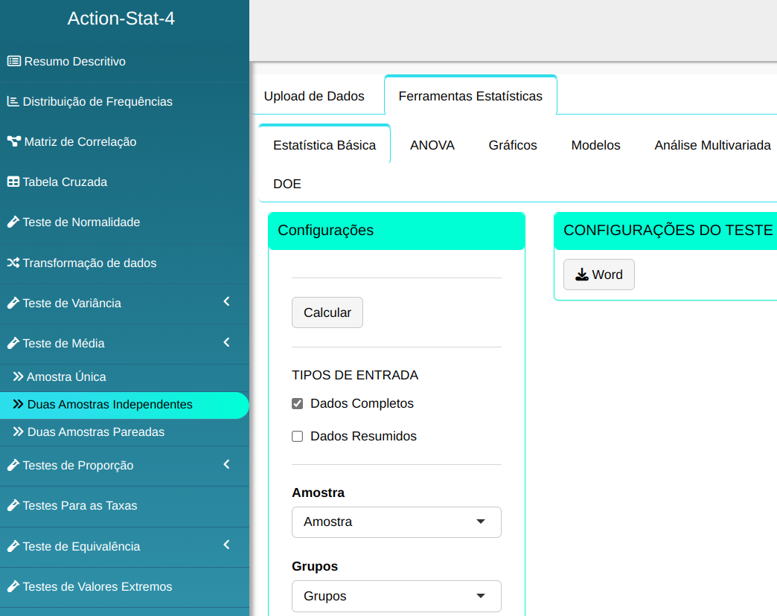
Task: Click the Distribuição de Frequências chart icon
Action: pos(13,101)
